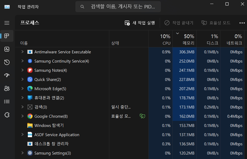The width and height of the screenshot is (247, 159).
Task: Click '효율성 모...' status on Chrome row
Action: (121, 116)
